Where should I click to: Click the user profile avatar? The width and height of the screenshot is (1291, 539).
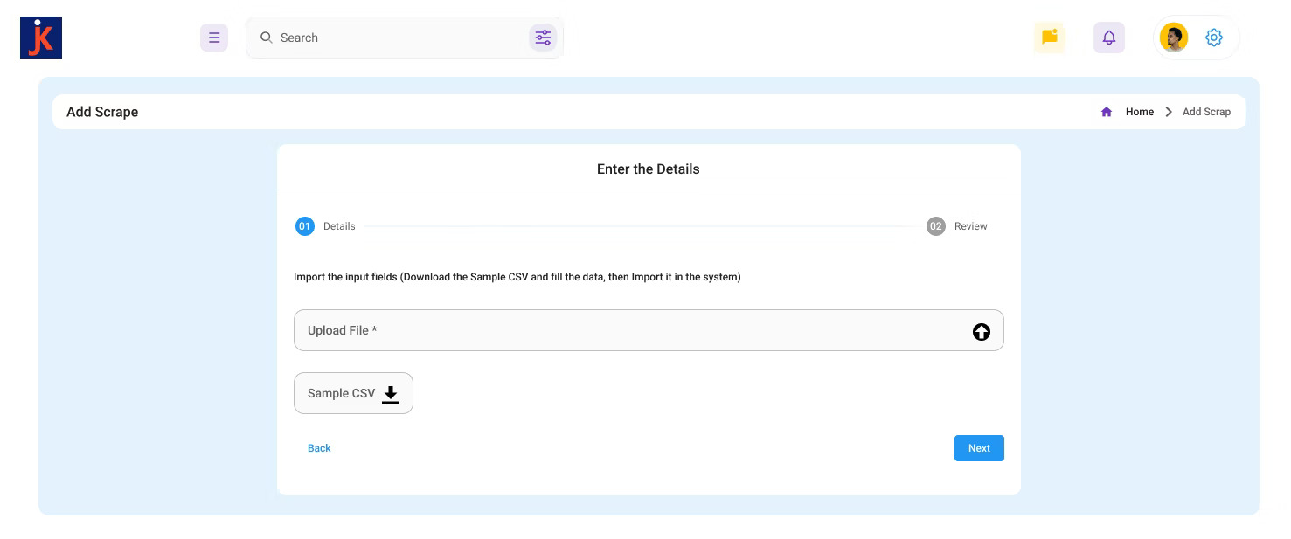(1173, 38)
